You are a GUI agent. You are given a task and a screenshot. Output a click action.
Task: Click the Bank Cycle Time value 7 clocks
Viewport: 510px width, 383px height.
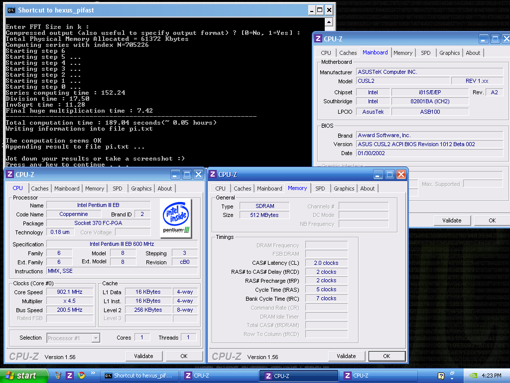click(326, 298)
